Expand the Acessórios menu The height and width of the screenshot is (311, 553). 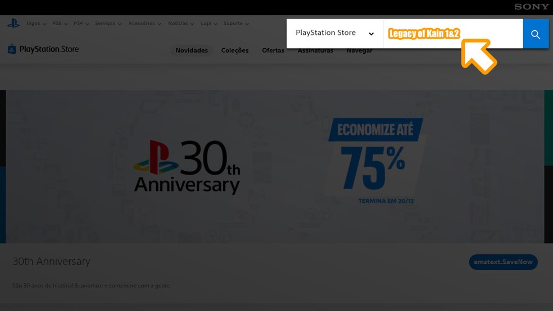tap(144, 24)
